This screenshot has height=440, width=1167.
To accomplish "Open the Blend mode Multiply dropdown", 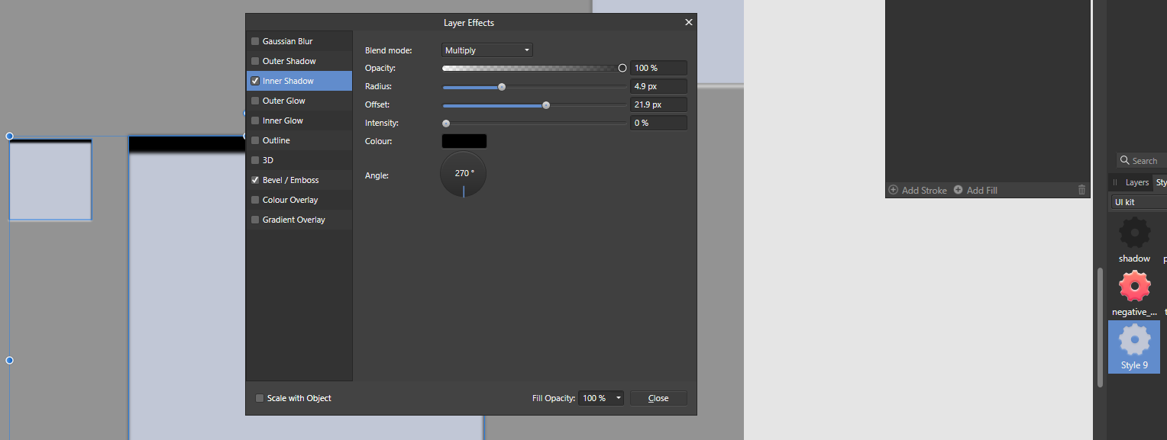I will pos(487,50).
